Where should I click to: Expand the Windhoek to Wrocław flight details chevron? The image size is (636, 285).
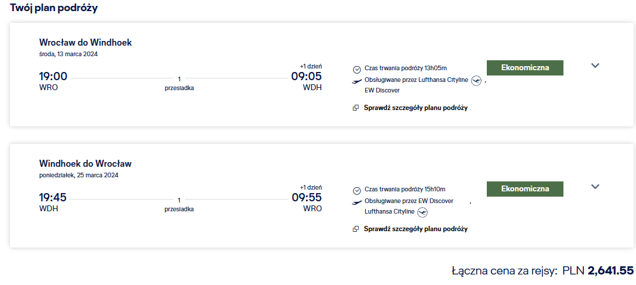pyautogui.click(x=595, y=187)
